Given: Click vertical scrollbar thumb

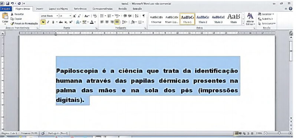Looking at the screenshot, I should click(x=291, y=51).
